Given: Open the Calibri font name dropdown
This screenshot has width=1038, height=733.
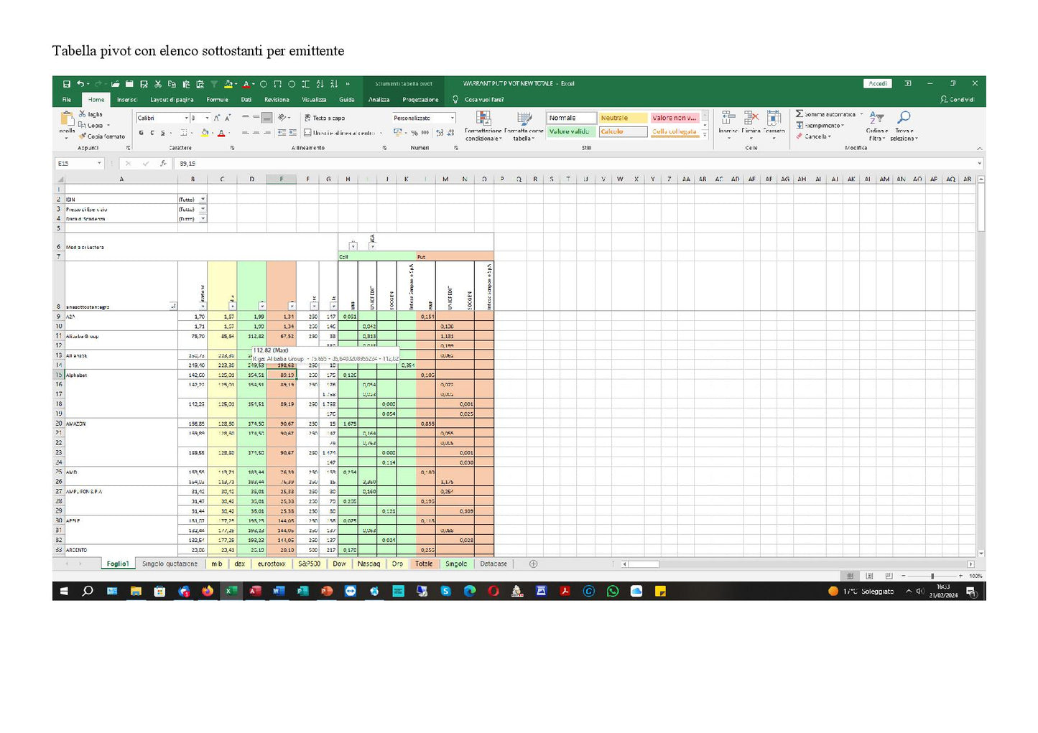Looking at the screenshot, I should [x=187, y=118].
